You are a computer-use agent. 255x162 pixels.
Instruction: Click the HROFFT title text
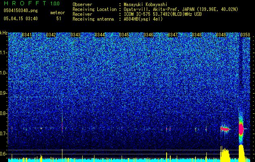pos(25,3)
